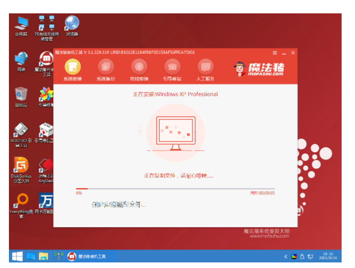Open File Explorer from the taskbar
The width and height of the screenshot is (355, 268).
point(44,256)
